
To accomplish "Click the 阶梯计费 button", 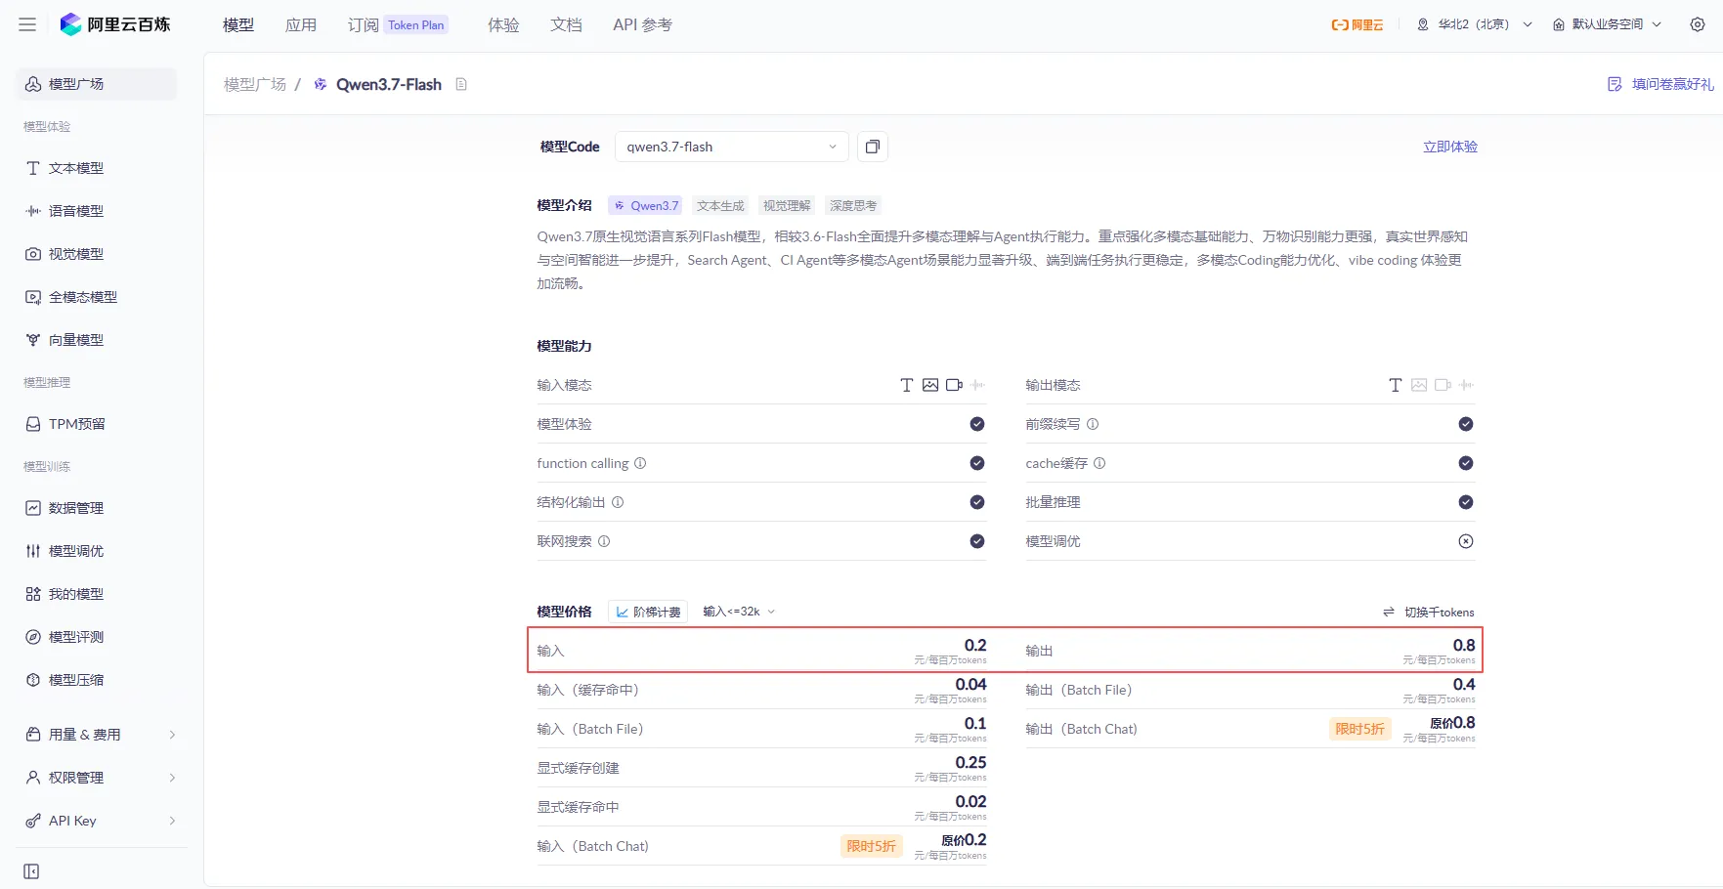I will [648, 612].
